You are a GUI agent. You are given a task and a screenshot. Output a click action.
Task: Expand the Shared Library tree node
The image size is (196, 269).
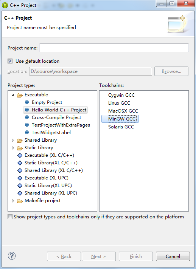coord(13,140)
